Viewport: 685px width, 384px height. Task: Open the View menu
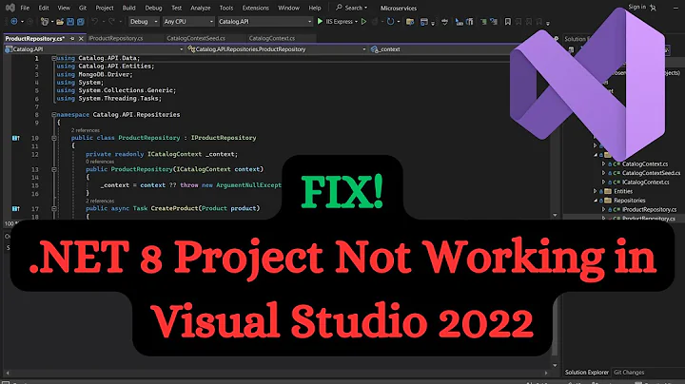click(x=64, y=8)
